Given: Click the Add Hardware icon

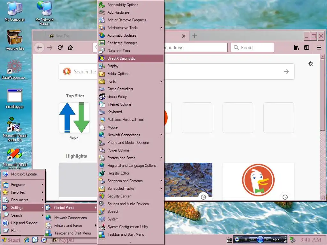Looking at the screenshot, I should [102, 12].
